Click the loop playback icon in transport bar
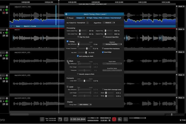186x124 pixels. coord(66,119)
